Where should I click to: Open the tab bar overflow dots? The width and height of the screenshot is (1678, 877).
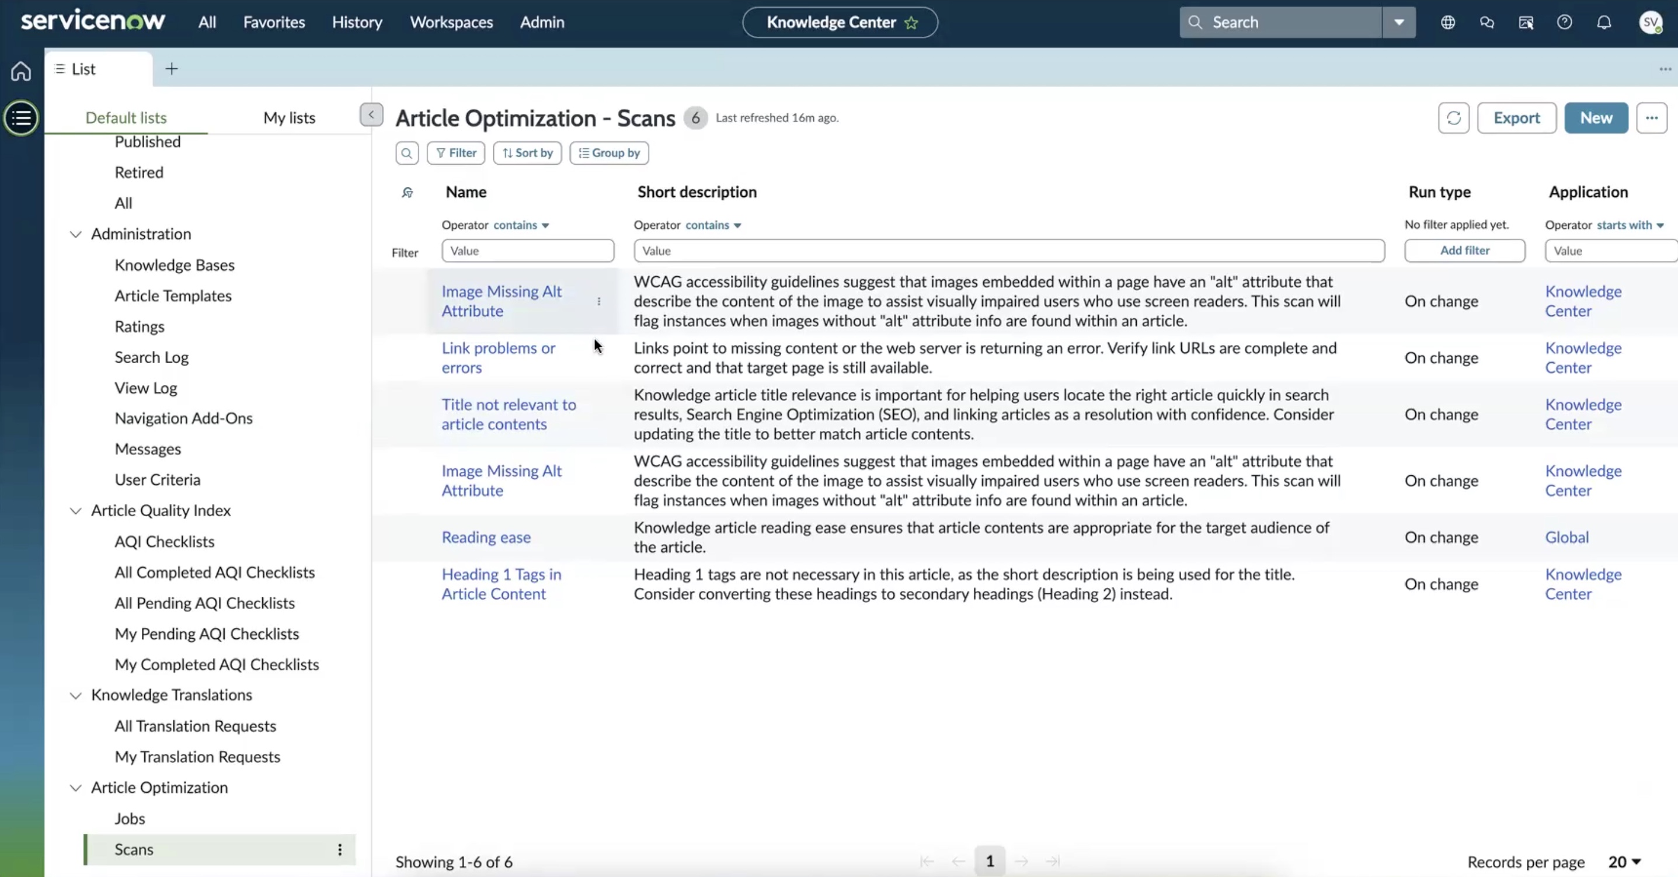[x=1665, y=68]
